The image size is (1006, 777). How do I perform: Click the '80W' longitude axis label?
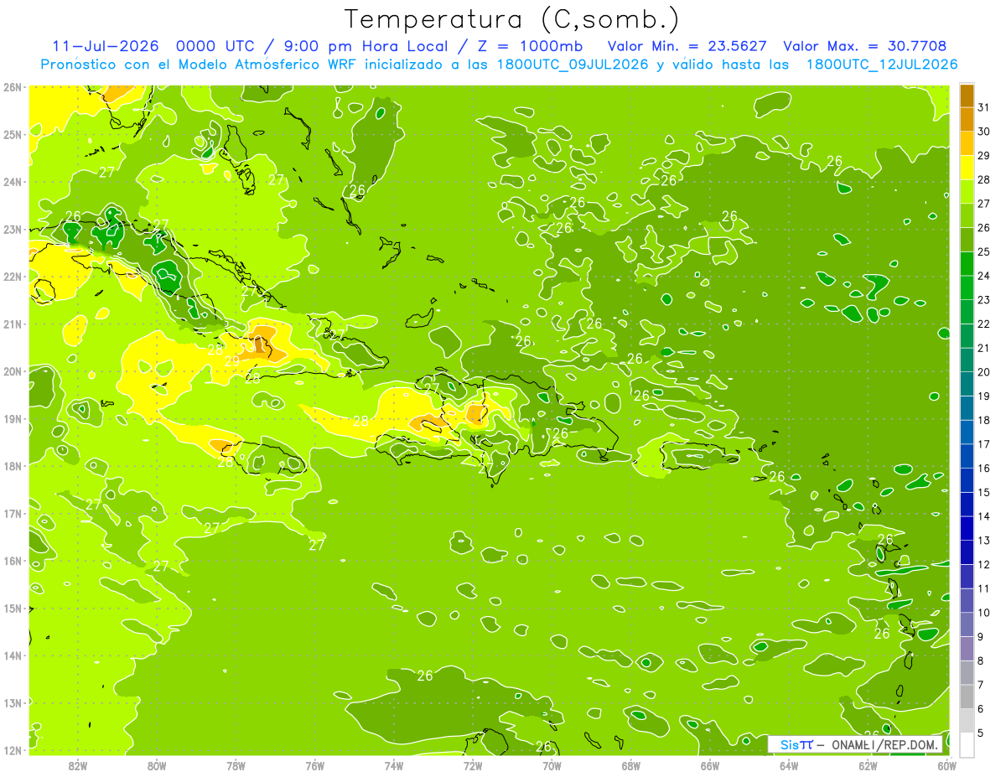pyautogui.click(x=156, y=765)
